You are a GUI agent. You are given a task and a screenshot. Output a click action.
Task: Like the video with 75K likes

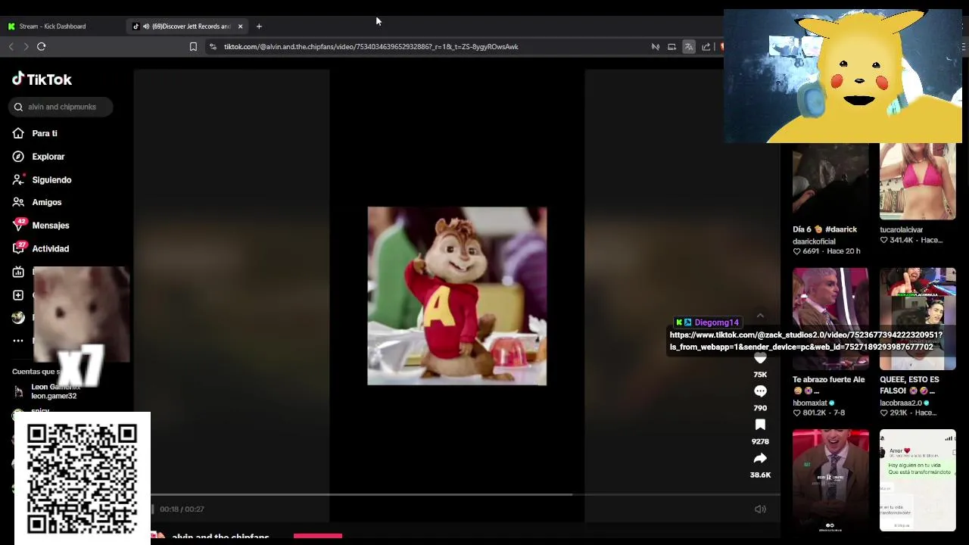[760, 359]
